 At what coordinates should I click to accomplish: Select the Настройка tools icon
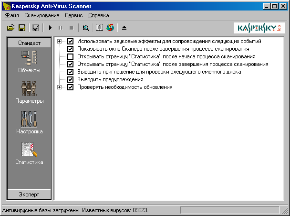(29, 119)
